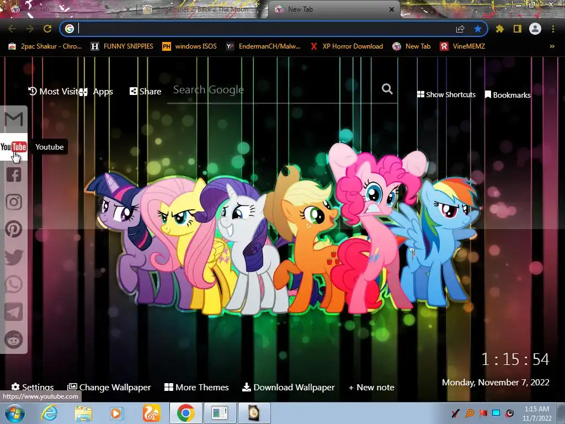Image resolution: width=565 pixels, height=424 pixels.
Task: Open New Tab bookmark in bar
Action: click(412, 46)
